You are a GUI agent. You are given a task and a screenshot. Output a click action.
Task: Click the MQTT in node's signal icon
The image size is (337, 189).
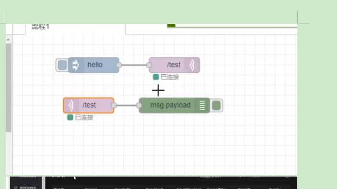(x=70, y=105)
